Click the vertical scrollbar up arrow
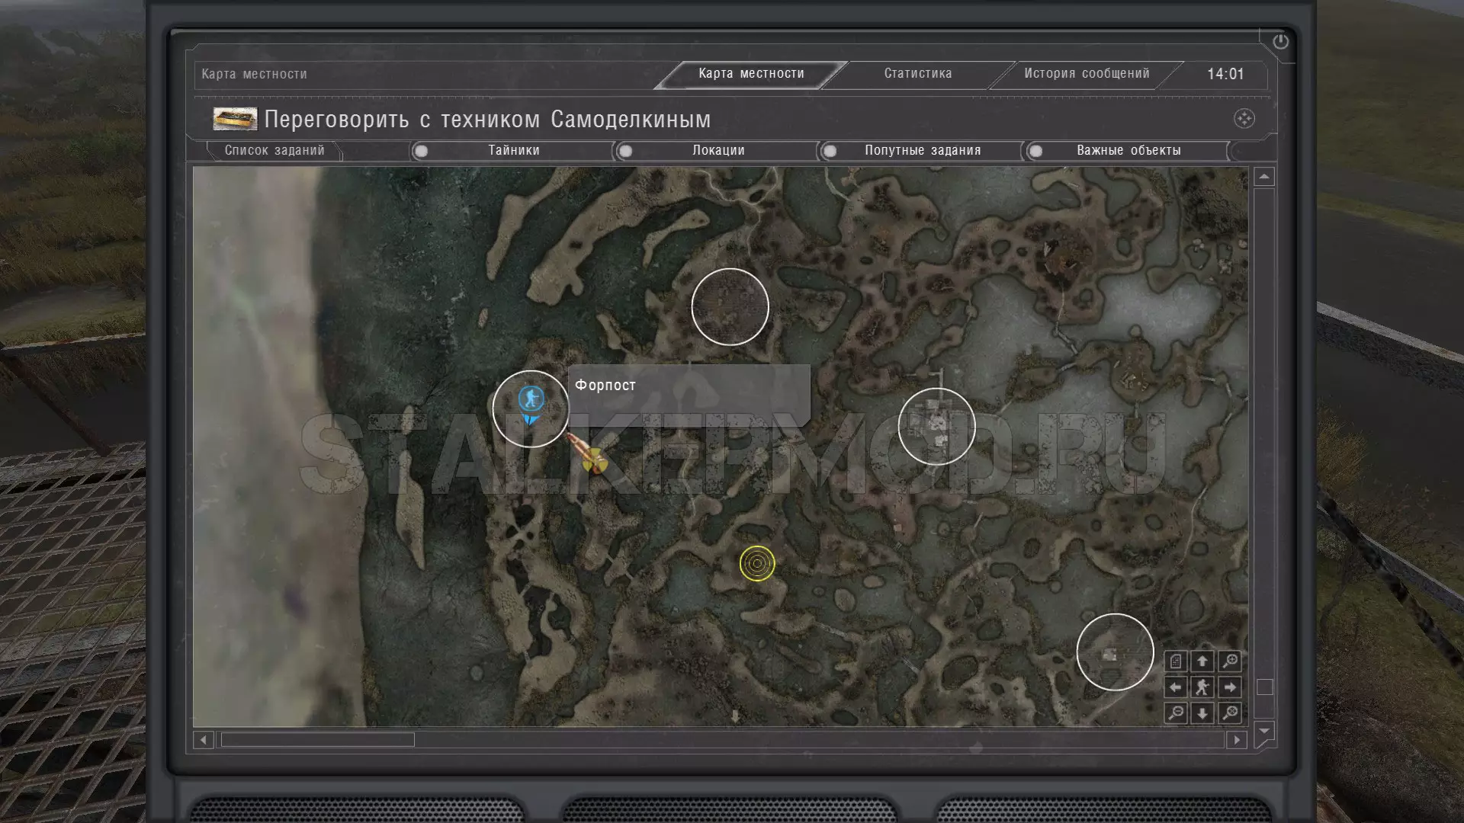Viewport: 1464px width, 823px height. (x=1264, y=177)
